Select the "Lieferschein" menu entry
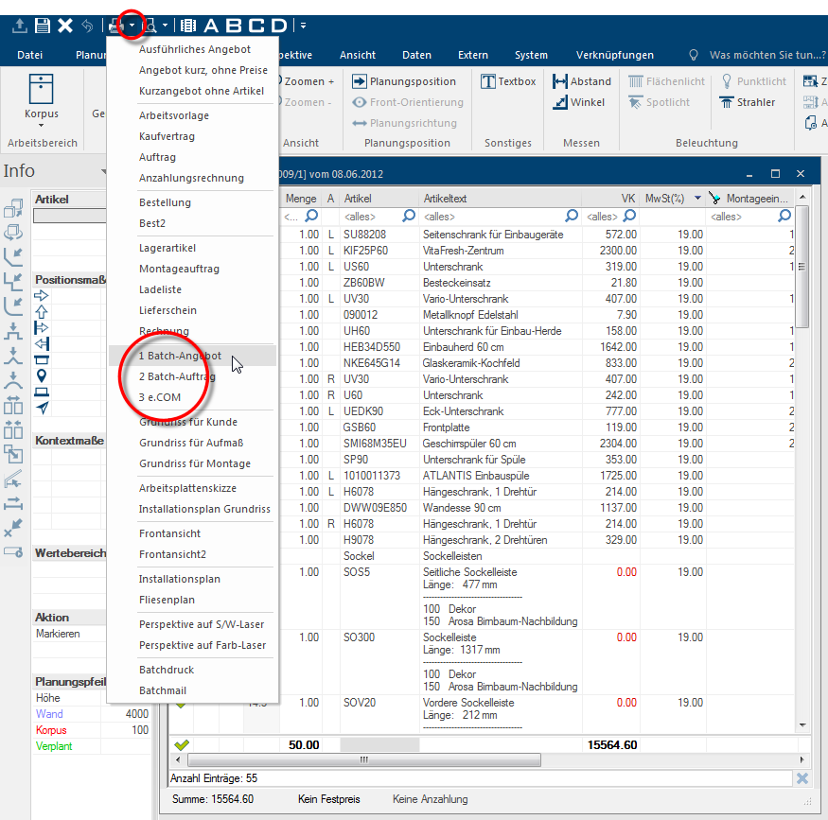The image size is (828, 820). (x=169, y=310)
